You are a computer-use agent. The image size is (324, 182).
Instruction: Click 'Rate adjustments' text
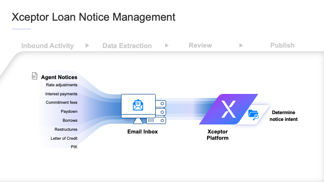pyautogui.click(x=62, y=85)
